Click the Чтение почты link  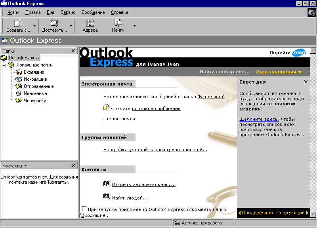click(119, 119)
